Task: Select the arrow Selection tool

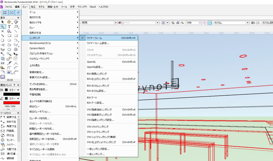Action: click(3, 22)
